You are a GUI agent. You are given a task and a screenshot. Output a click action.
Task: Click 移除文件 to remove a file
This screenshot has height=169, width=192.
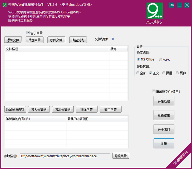[x=56, y=40]
